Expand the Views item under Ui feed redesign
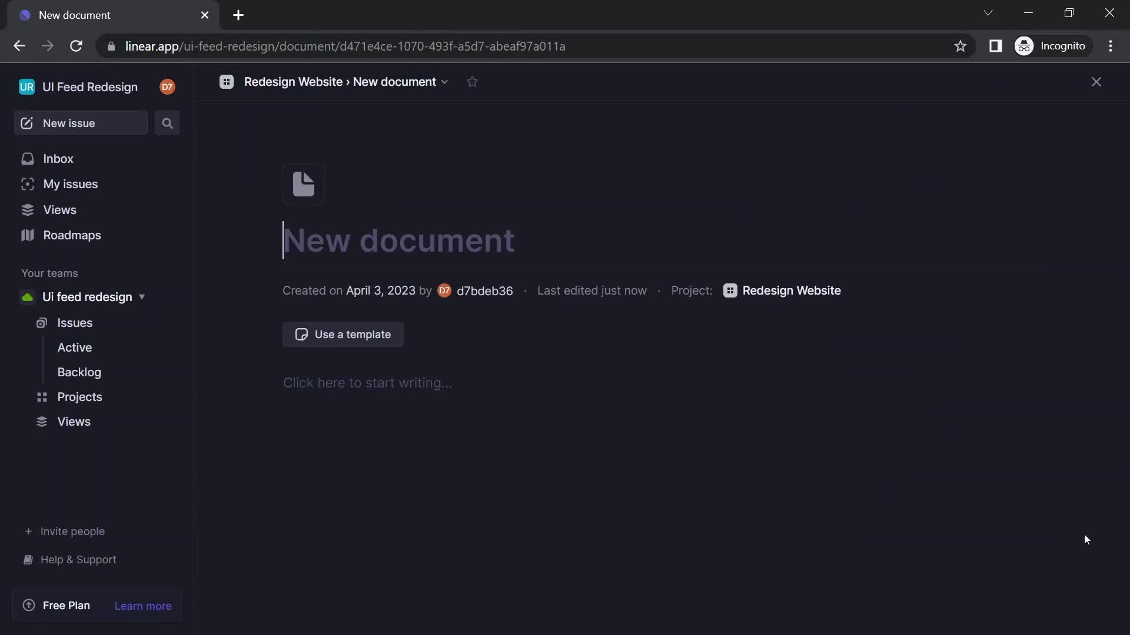1130x635 pixels. [x=73, y=422]
